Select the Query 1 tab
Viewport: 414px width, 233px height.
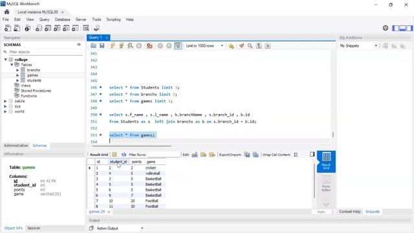96,38
